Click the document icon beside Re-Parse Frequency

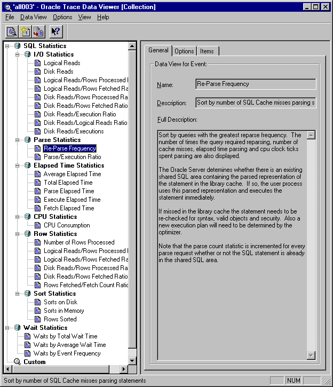(38, 148)
